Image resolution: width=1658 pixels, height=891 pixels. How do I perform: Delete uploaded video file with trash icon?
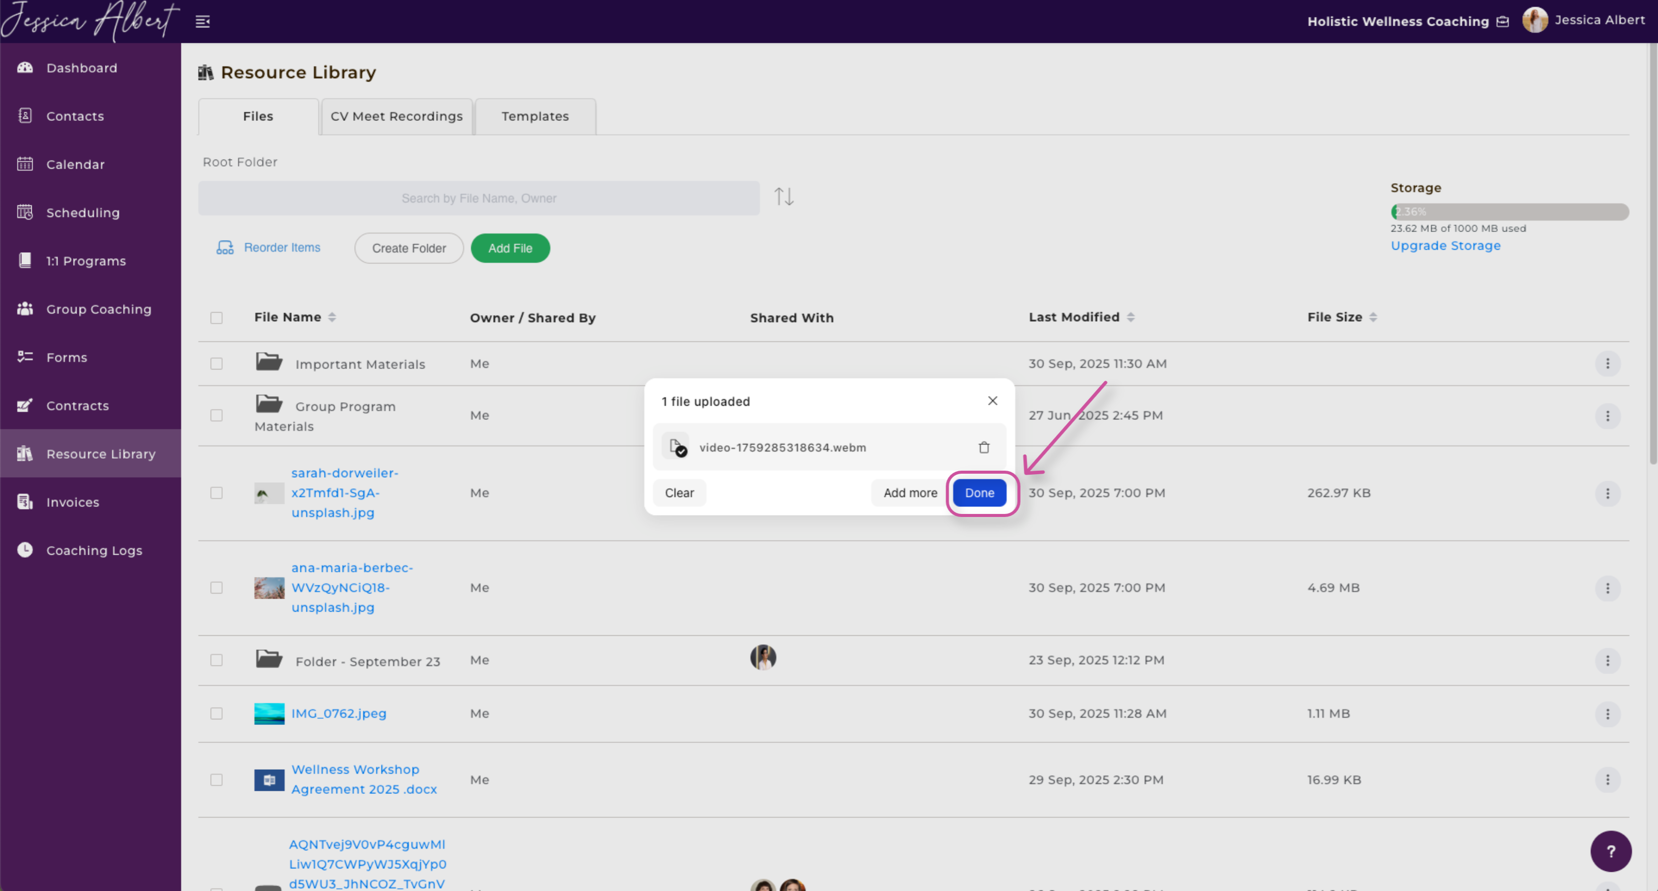[983, 447]
